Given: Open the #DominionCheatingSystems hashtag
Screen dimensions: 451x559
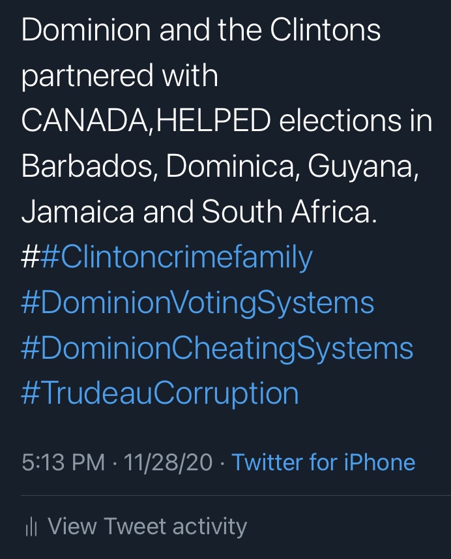Looking at the screenshot, I should pos(217,348).
